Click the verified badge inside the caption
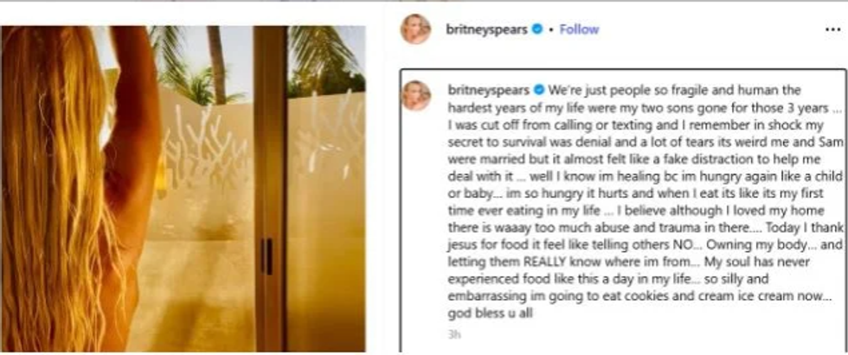 click(538, 90)
